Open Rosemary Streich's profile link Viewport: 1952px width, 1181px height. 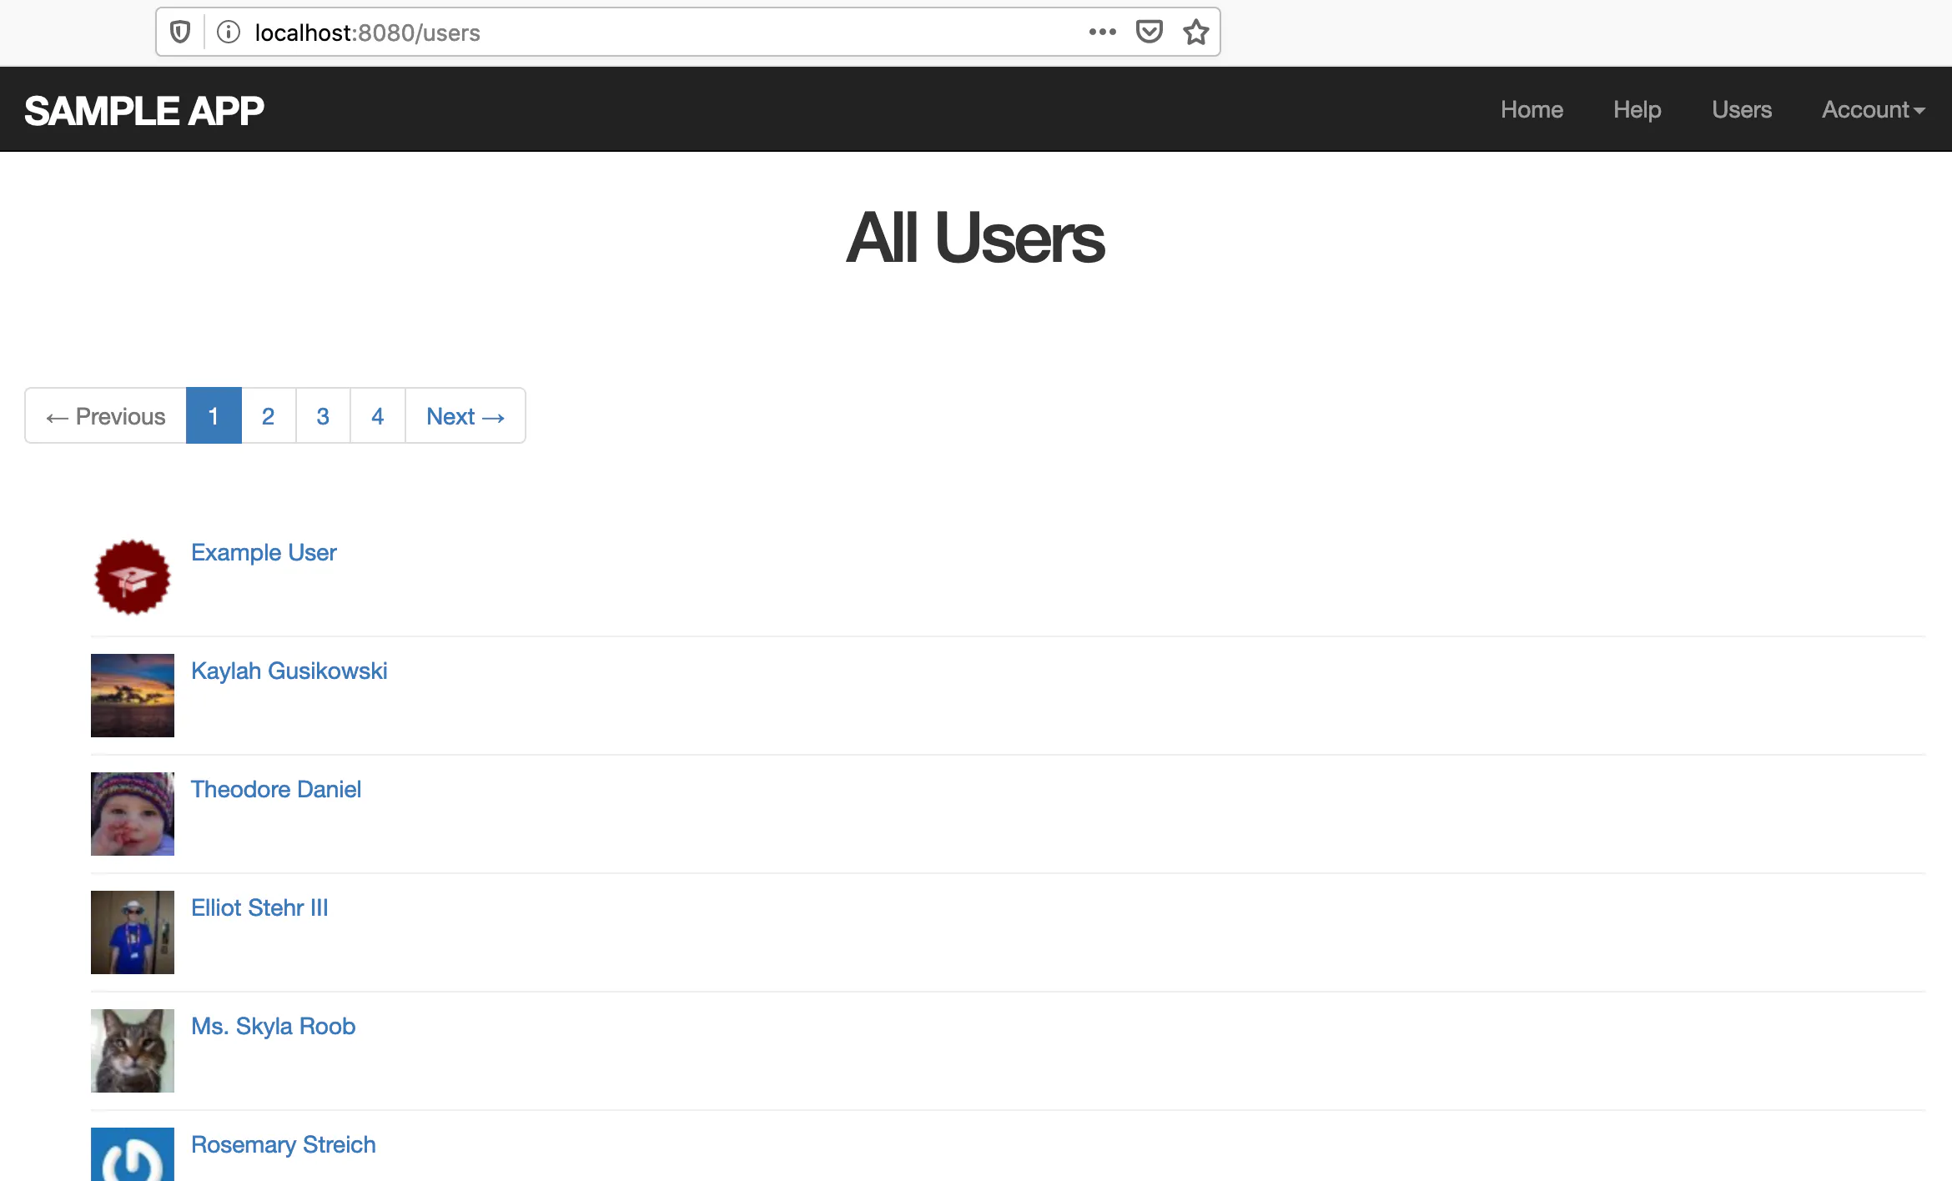click(x=284, y=1144)
